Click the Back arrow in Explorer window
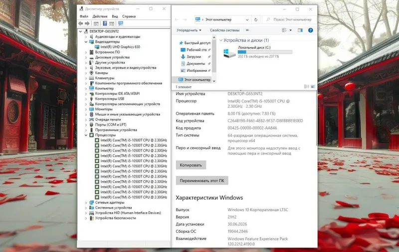 coord(177,19)
